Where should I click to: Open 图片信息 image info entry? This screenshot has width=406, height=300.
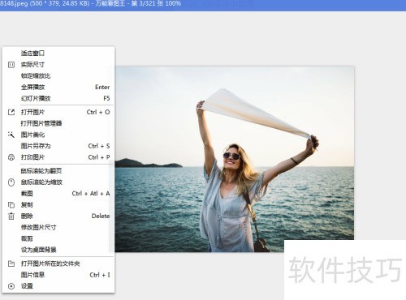tap(58, 275)
